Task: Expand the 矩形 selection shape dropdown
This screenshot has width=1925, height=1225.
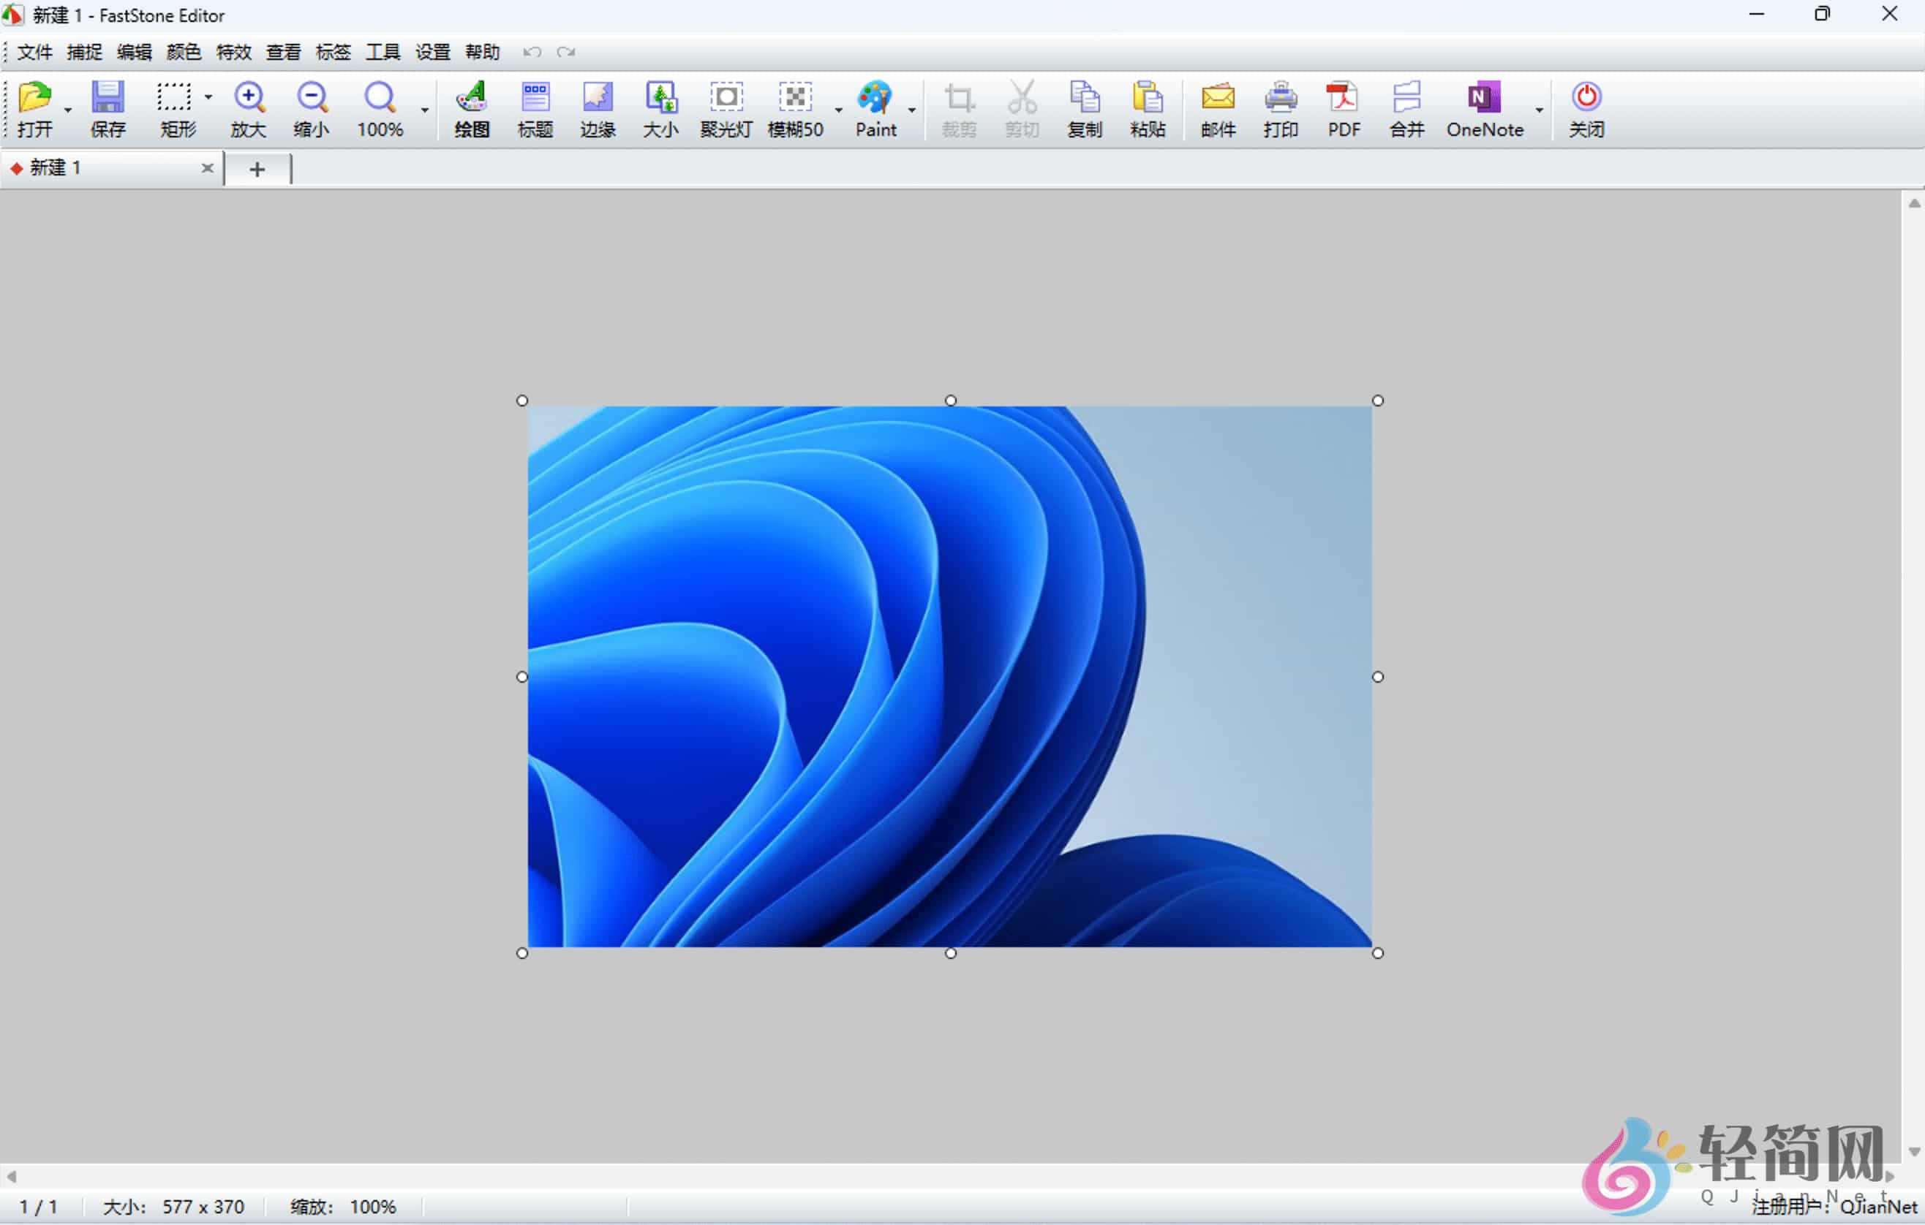Action: 208,97
